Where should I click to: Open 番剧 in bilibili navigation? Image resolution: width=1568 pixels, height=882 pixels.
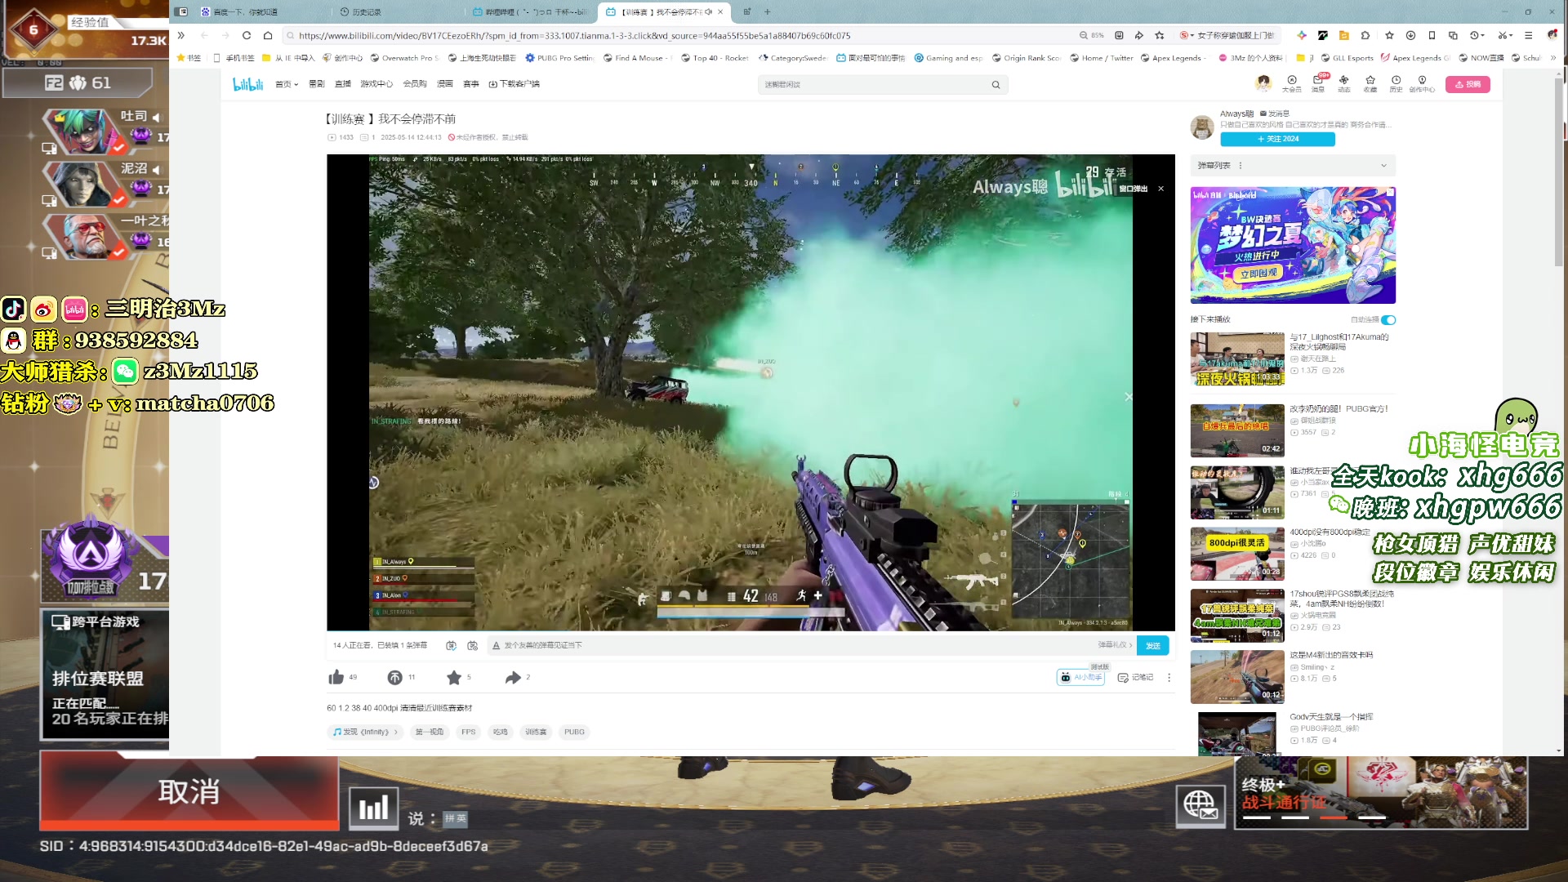[317, 84]
